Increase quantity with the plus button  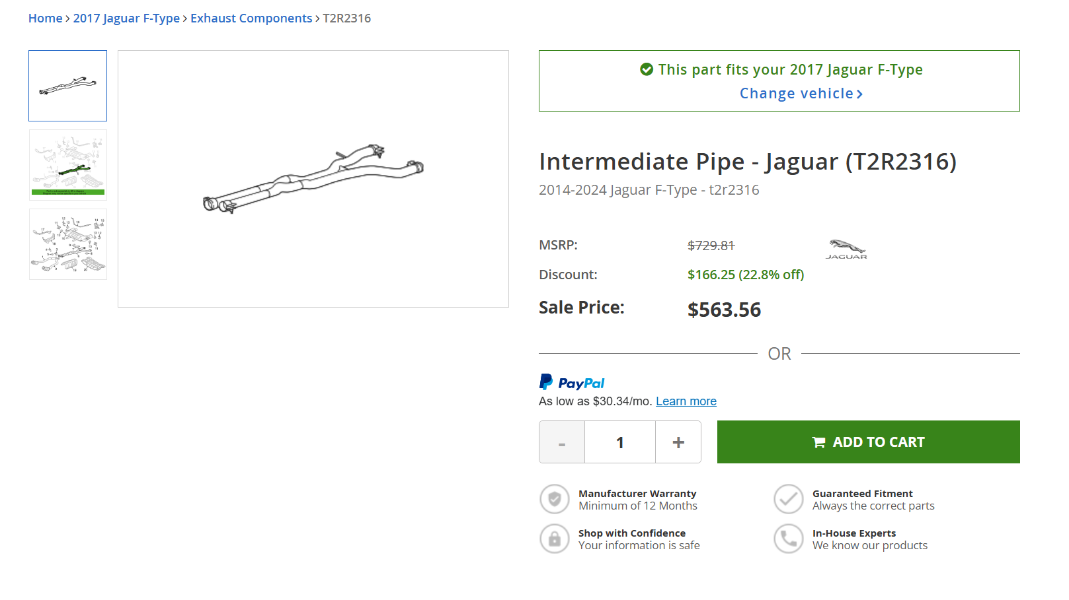(678, 442)
